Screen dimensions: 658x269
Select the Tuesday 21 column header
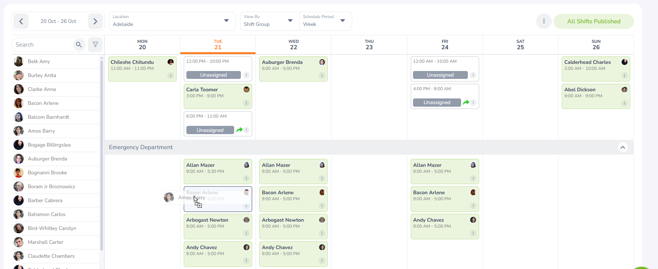pos(218,45)
